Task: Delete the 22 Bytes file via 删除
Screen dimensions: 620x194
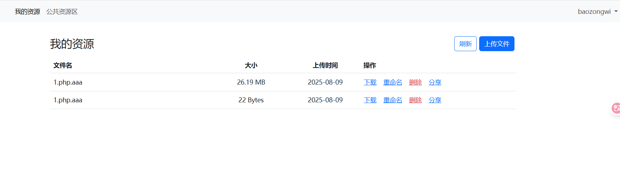Action: (415, 100)
